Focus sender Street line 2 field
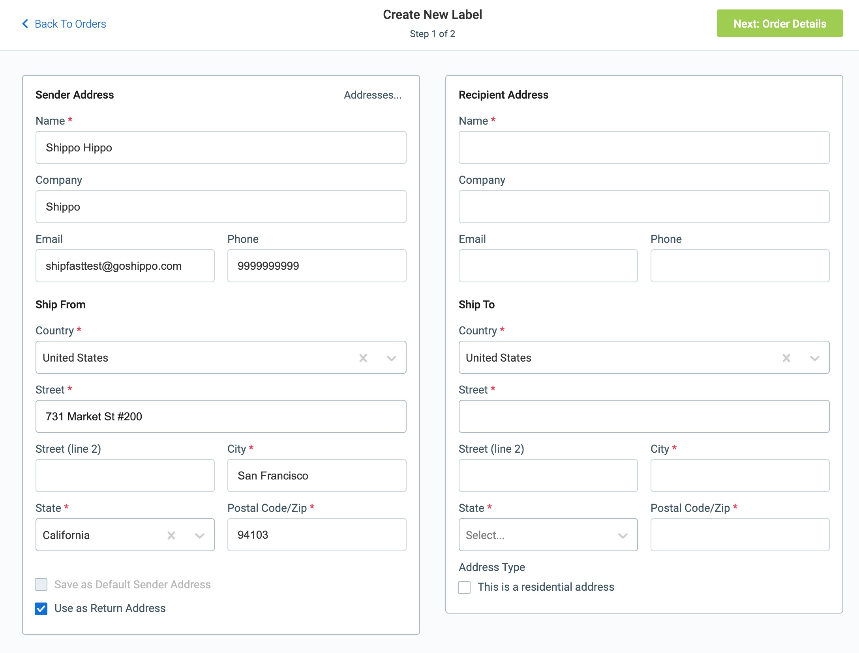This screenshot has width=859, height=653. coord(125,476)
